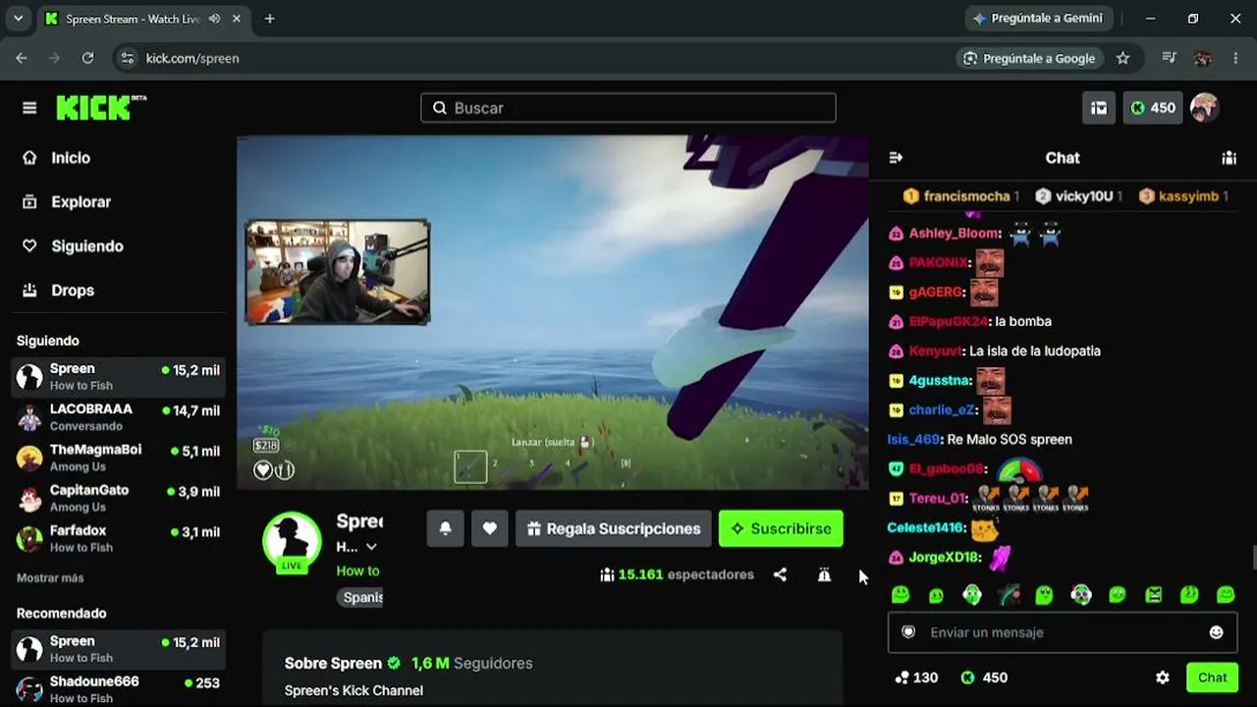The image size is (1257, 707).
Task: Open the 450 Kicks balance below chat
Action: pyautogui.click(x=984, y=678)
